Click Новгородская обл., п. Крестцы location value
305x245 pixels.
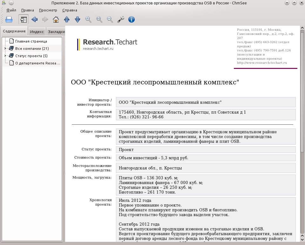click(x=150, y=168)
